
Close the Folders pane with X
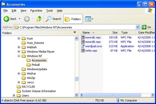point(75,32)
